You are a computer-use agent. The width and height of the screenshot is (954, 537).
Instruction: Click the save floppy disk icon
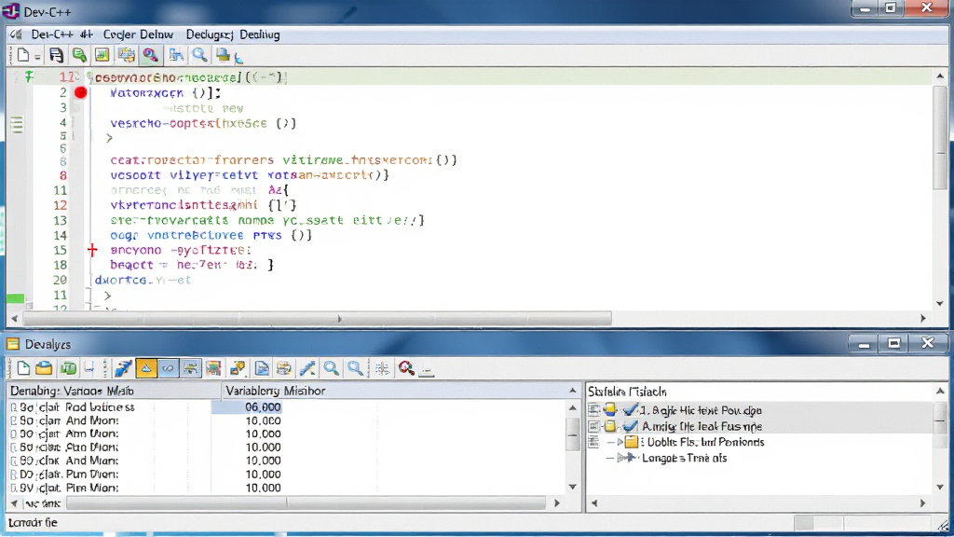[56, 55]
